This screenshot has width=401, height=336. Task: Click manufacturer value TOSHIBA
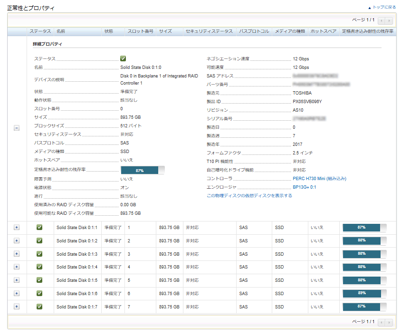302,93
